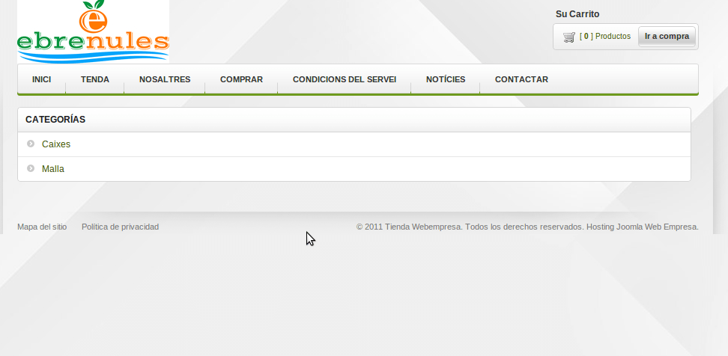This screenshot has height=356, width=728.
Task: Select NOSALTRES in the navigation bar
Action: tap(165, 79)
